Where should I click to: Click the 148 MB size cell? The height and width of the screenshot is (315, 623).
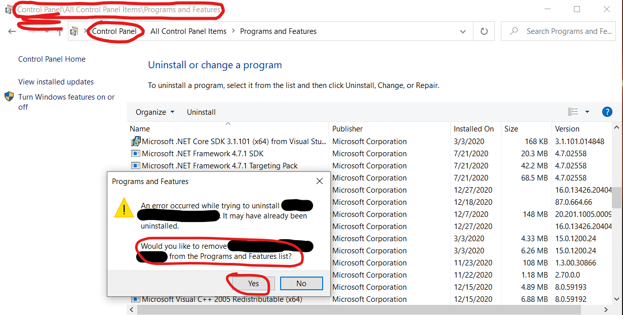(535, 214)
